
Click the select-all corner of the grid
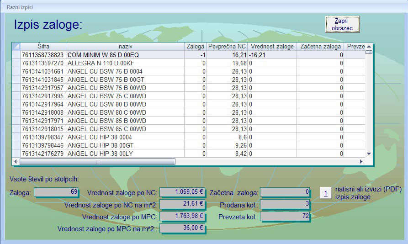[16, 47]
